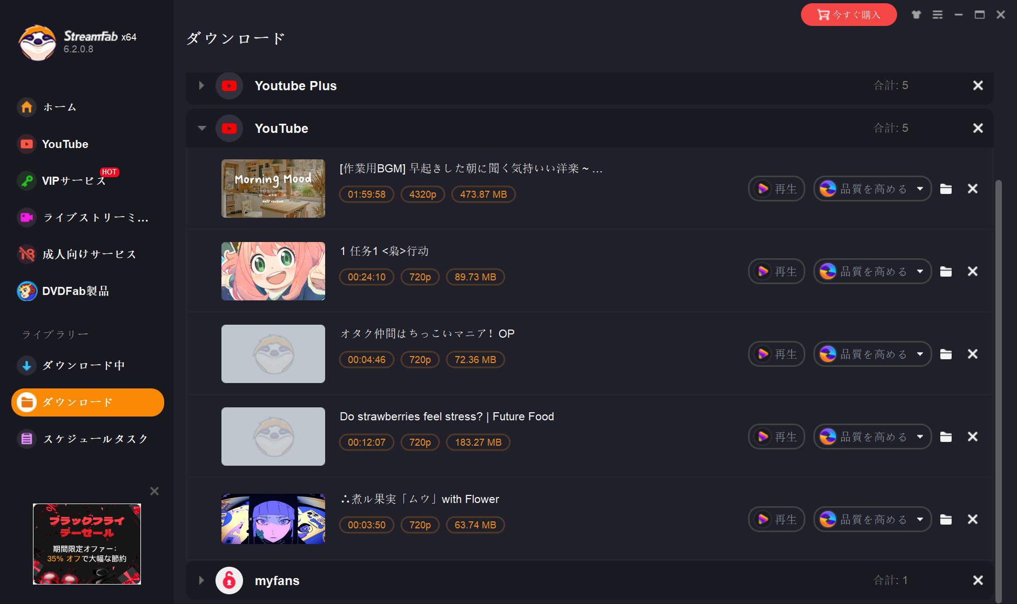
Task: Collapse the YouTube downloads group
Action: pyautogui.click(x=201, y=128)
